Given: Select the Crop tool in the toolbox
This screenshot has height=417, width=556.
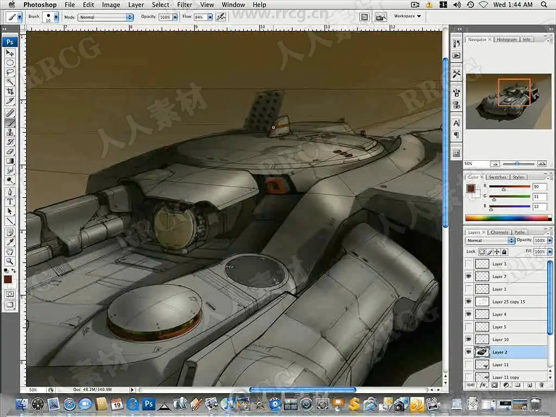Looking at the screenshot, I should 10,91.
